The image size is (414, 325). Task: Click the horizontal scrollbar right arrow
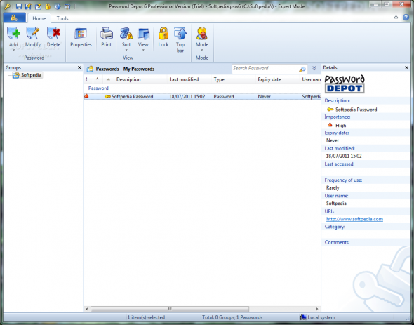coord(317,309)
